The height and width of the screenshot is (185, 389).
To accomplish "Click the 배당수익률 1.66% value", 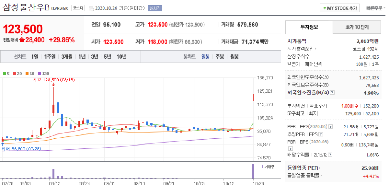I will [372, 155].
